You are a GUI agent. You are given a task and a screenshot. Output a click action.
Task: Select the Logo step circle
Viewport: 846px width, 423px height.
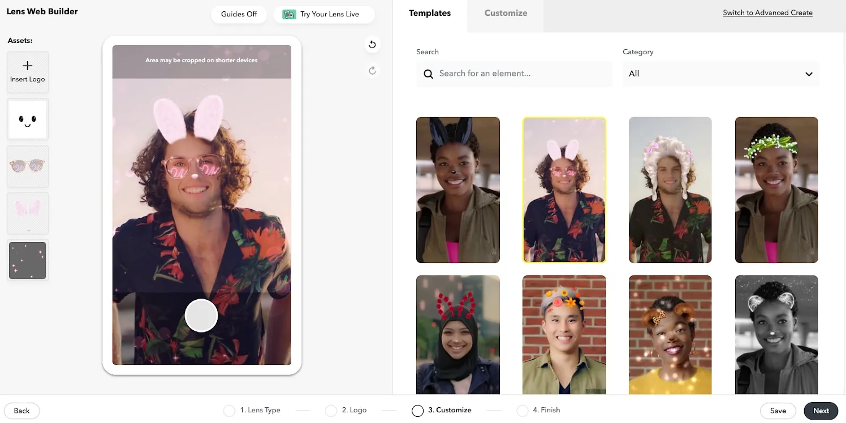(x=331, y=411)
